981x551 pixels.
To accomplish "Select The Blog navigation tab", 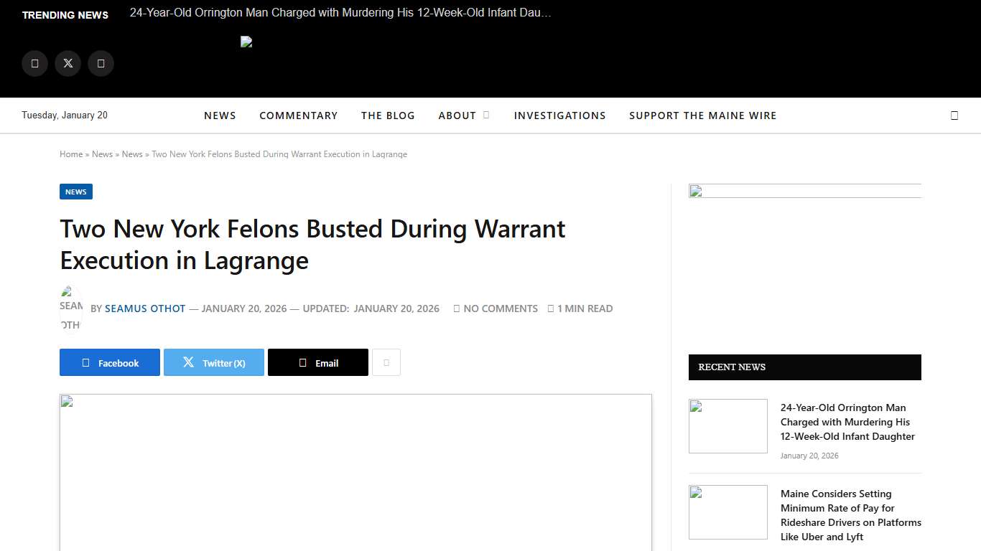I will pyautogui.click(x=388, y=116).
